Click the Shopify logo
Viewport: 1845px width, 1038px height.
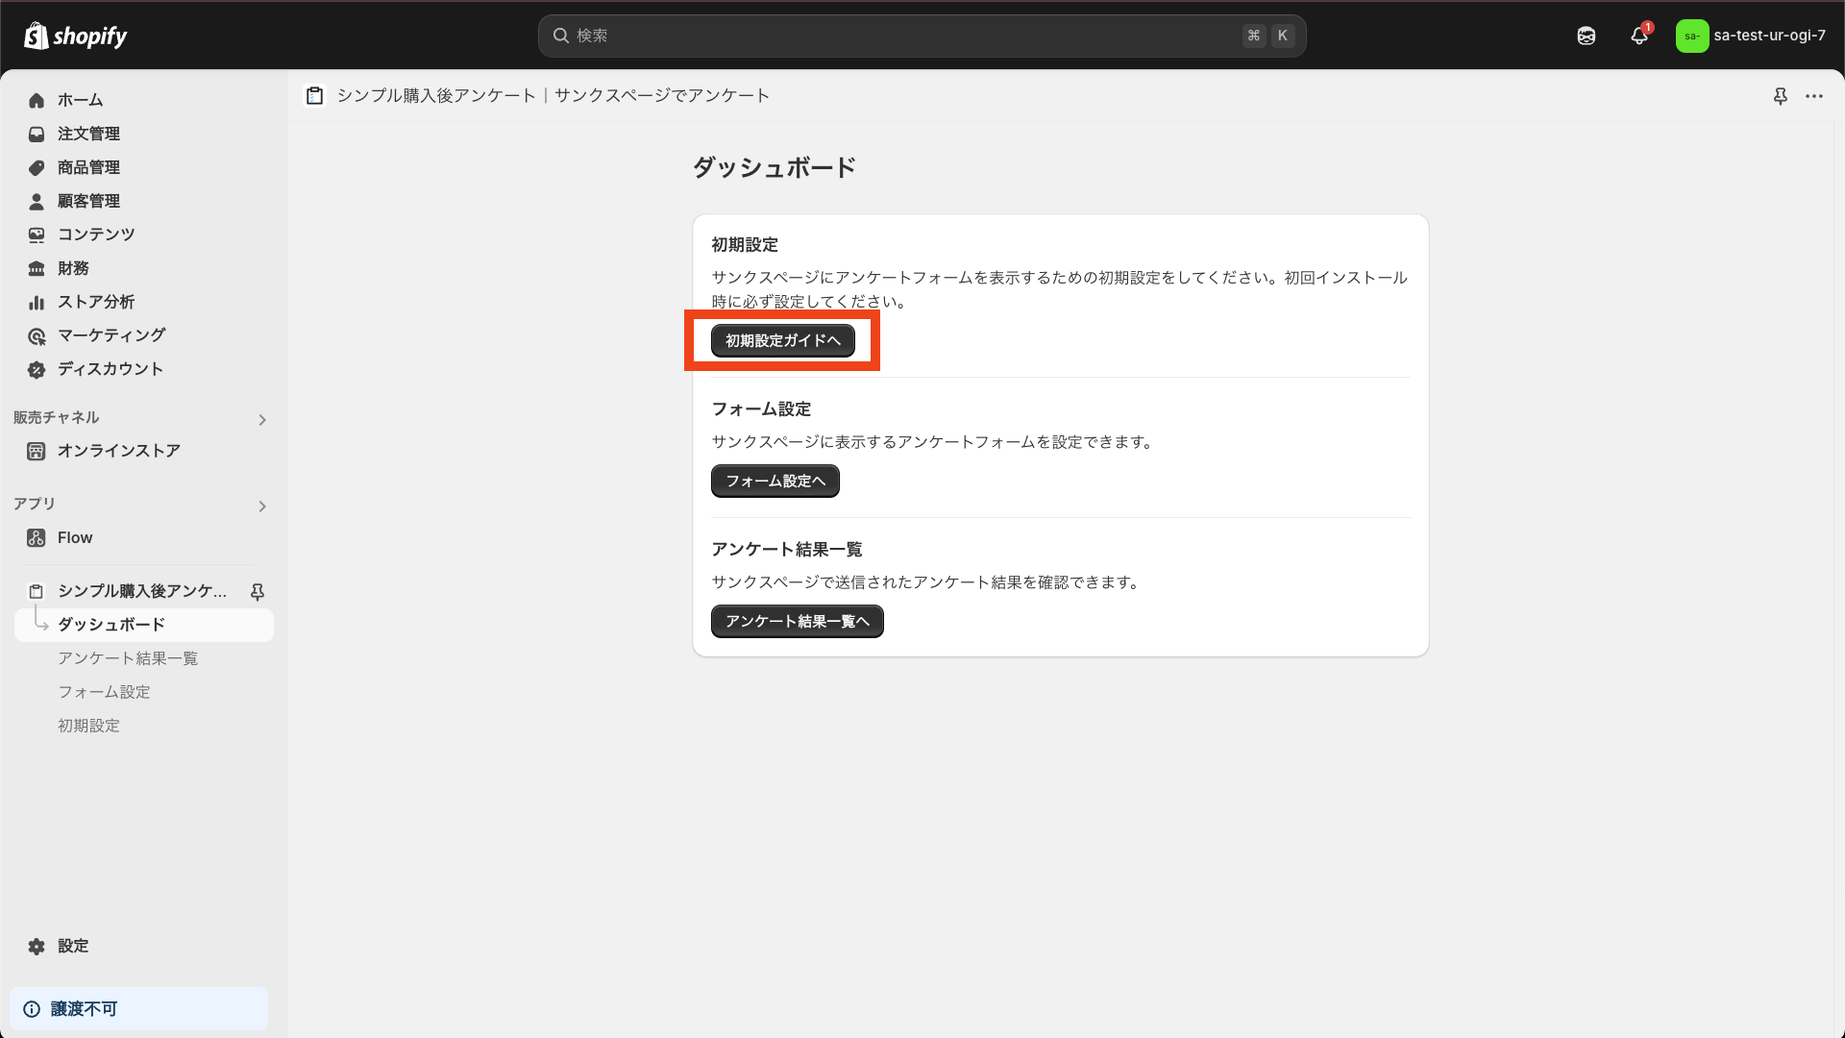click(x=75, y=36)
